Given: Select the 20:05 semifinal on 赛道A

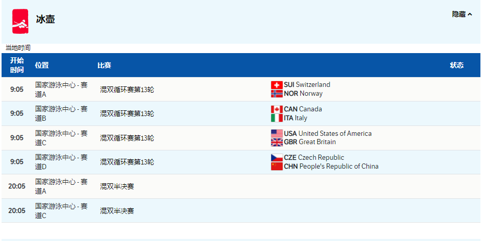Looking at the screenshot, I should 117,186.
